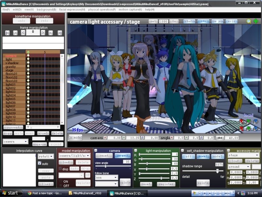Click the timeline vertical scrollbar
Image resolution: width=262 pixels, height=197 pixels.
pos(62,89)
